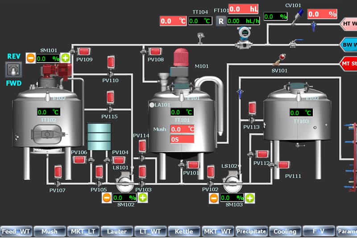Edit the 0S timer setpoint field
Screen dimensions: 357x238
(x=182, y=139)
